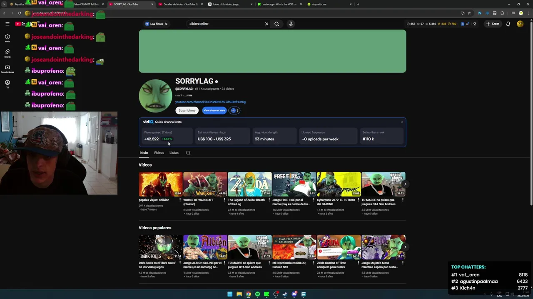This screenshot has height=299, width=533.
Task: Open the YouTube hamburger guide menu
Action: tap(7, 24)
